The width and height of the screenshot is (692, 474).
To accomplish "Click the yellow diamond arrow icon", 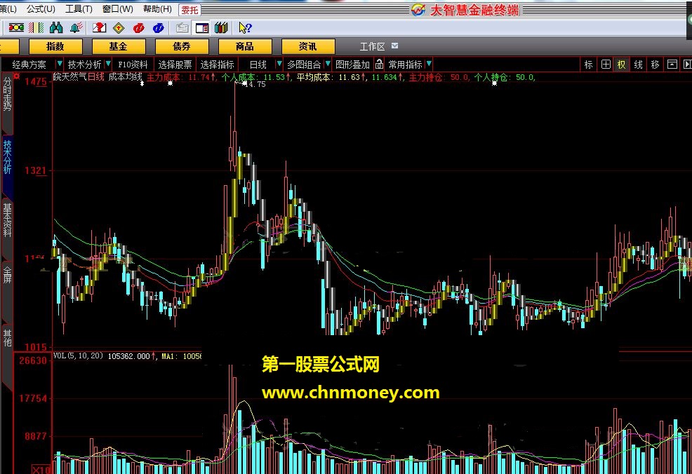I will [119, 28].
